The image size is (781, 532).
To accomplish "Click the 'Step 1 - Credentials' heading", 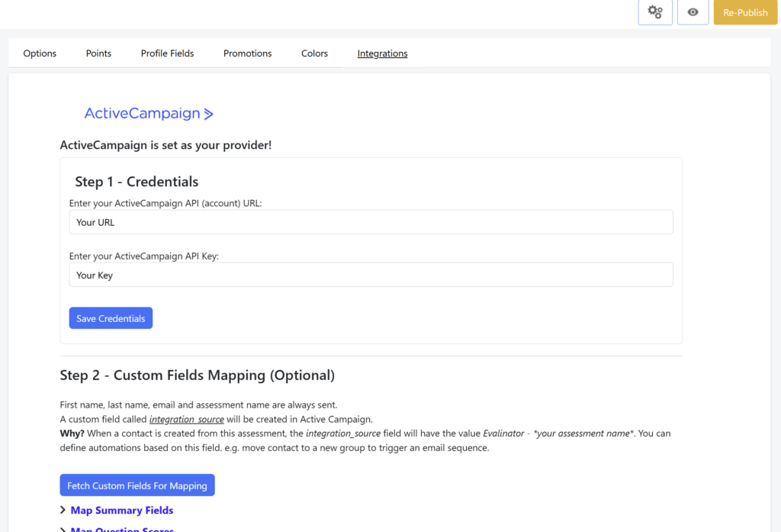I will (137, 182).
